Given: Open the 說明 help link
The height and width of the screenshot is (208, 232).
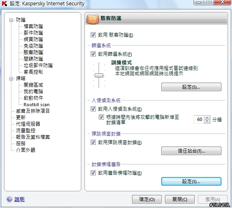Looking at the screenshot, I should 20,199.
